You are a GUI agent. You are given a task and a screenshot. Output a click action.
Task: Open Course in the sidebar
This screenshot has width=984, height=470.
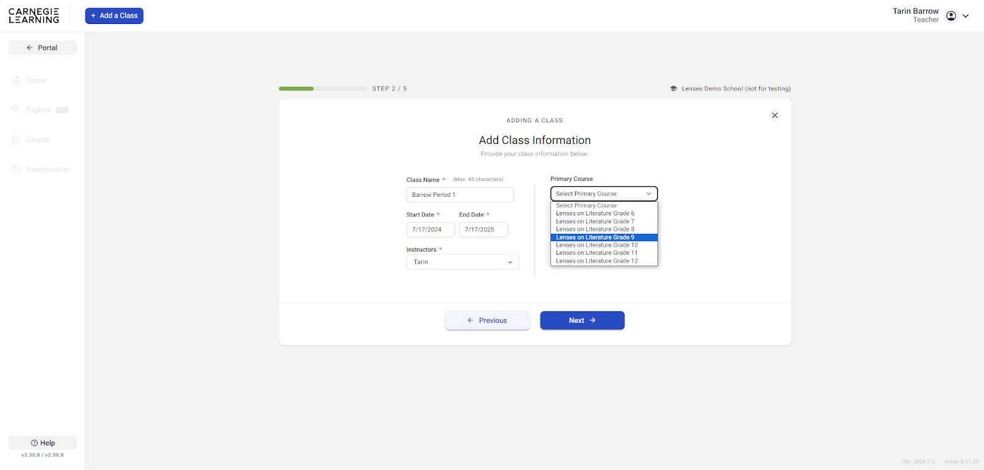38,140
